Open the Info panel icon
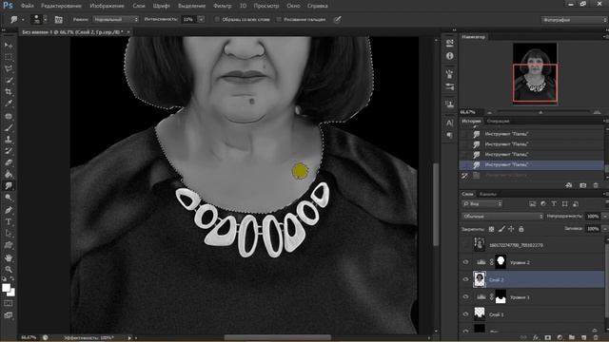The height and width of the screenshot is (342, 609). (450, 56)
